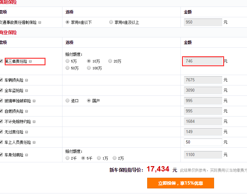
Task: Uncheck 第三者责任险 checkbox
Action: pos(1,61)
